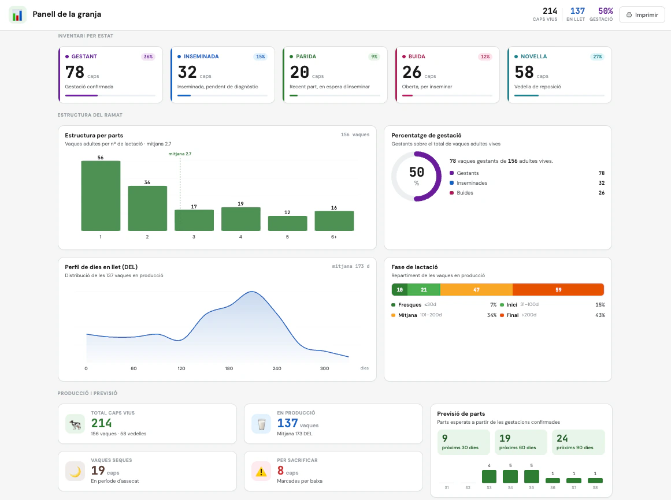Click the '9 pròxims 30 dies' tile
The image size is (671, 500).
[464, 442]
